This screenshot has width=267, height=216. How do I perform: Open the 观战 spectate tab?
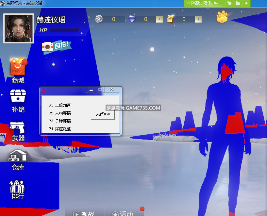[x=84, y=214]
